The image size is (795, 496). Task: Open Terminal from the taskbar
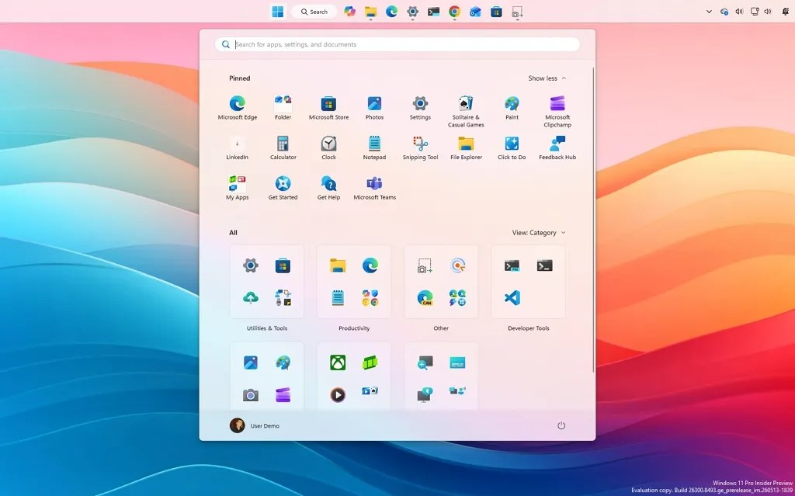(433, 12)
